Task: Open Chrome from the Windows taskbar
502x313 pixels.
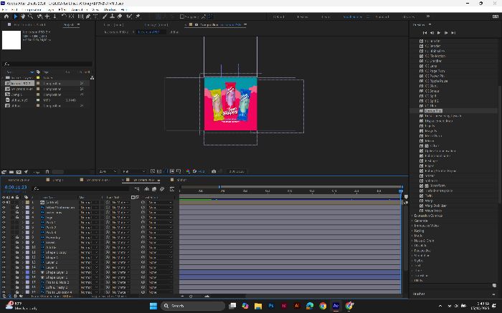Action: click(x=323, y=306)
